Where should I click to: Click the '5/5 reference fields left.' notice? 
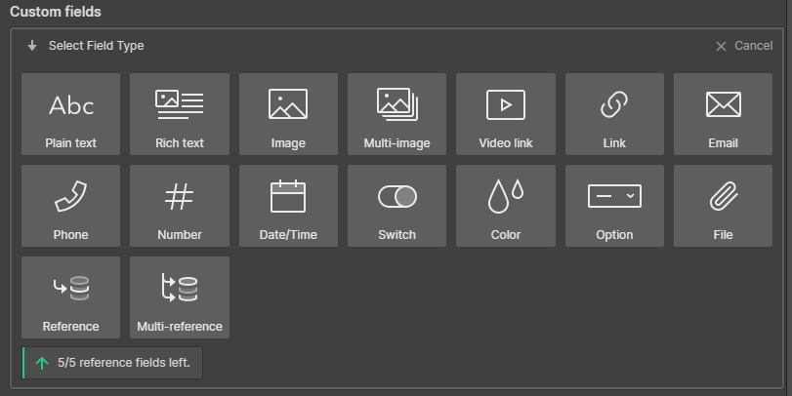pos(112,363)
